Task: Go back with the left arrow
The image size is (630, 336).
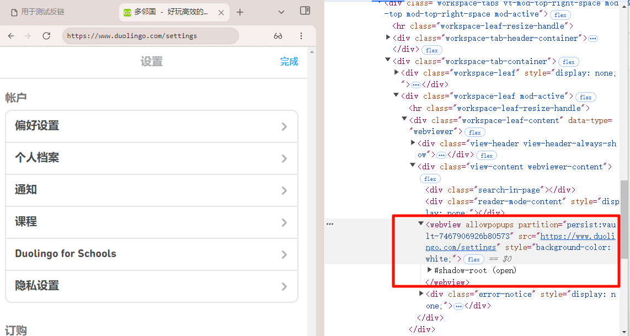Action: (x=11, y=36)
